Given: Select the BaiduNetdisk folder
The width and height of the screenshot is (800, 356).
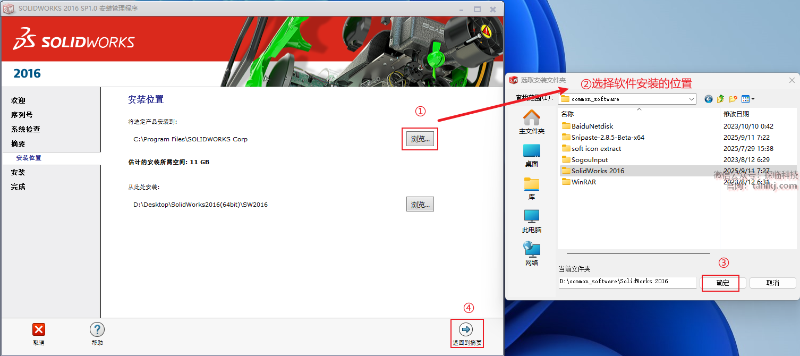Looking at the screenshot, I should (x=588, y=126).
